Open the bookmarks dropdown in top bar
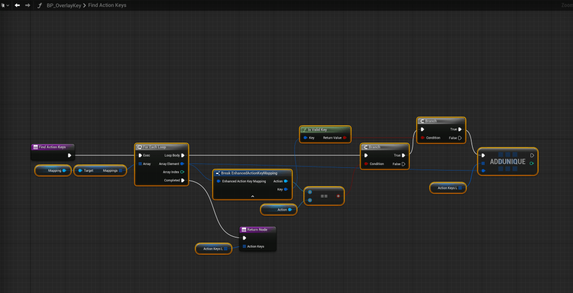573x293 pixels. point(5,5)
